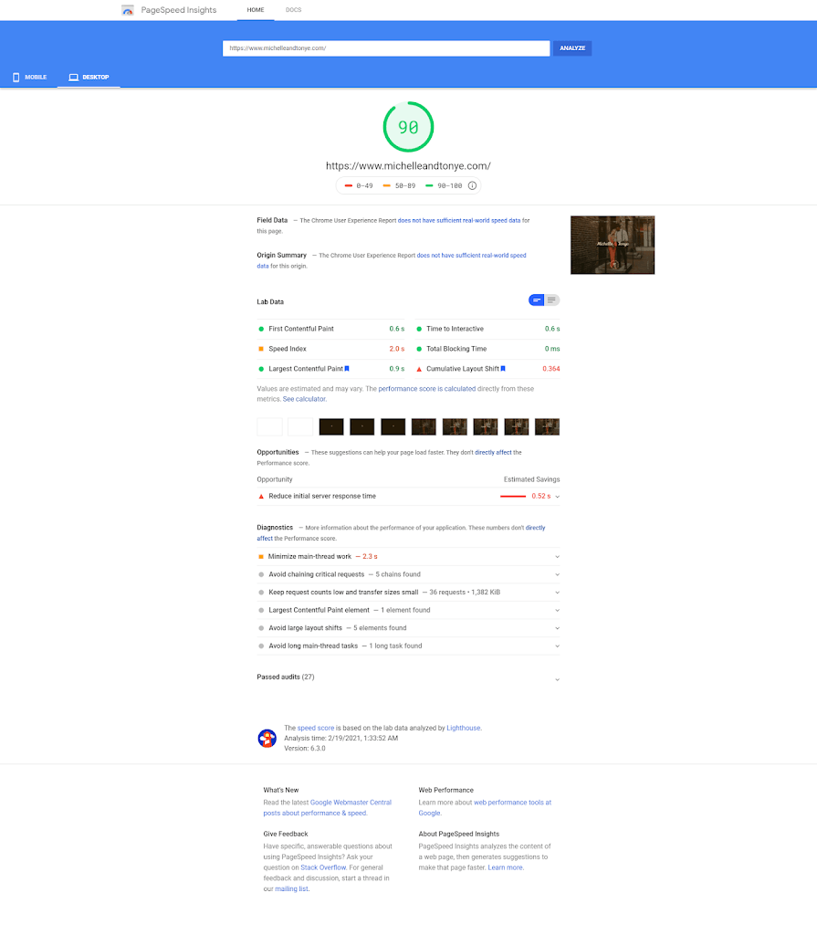Click the bookmark icon beside Largest Contentful Paint

[347, 369]
